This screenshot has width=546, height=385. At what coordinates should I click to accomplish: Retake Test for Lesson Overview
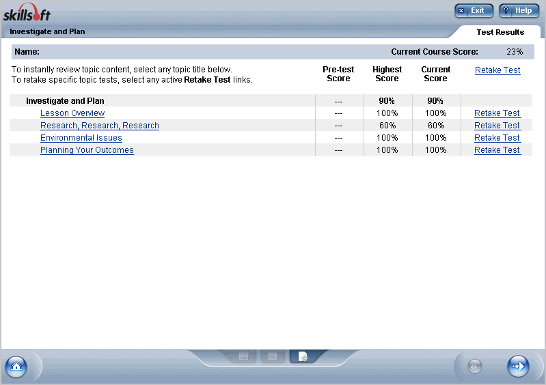click(497, 113)
